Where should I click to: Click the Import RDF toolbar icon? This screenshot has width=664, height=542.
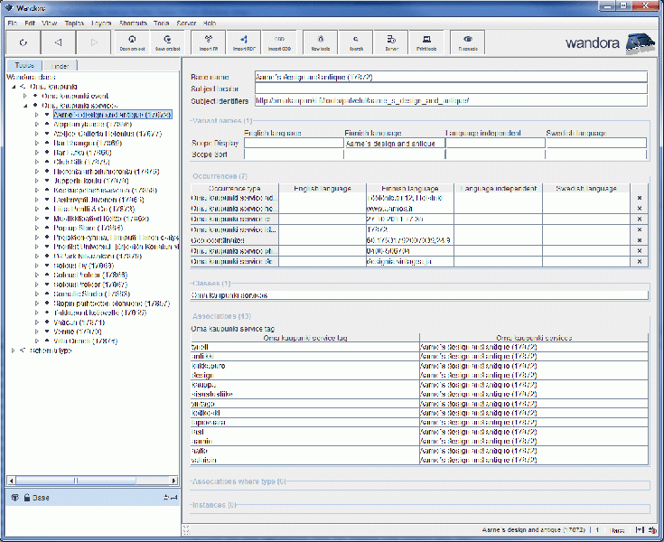tap(245, 42)
